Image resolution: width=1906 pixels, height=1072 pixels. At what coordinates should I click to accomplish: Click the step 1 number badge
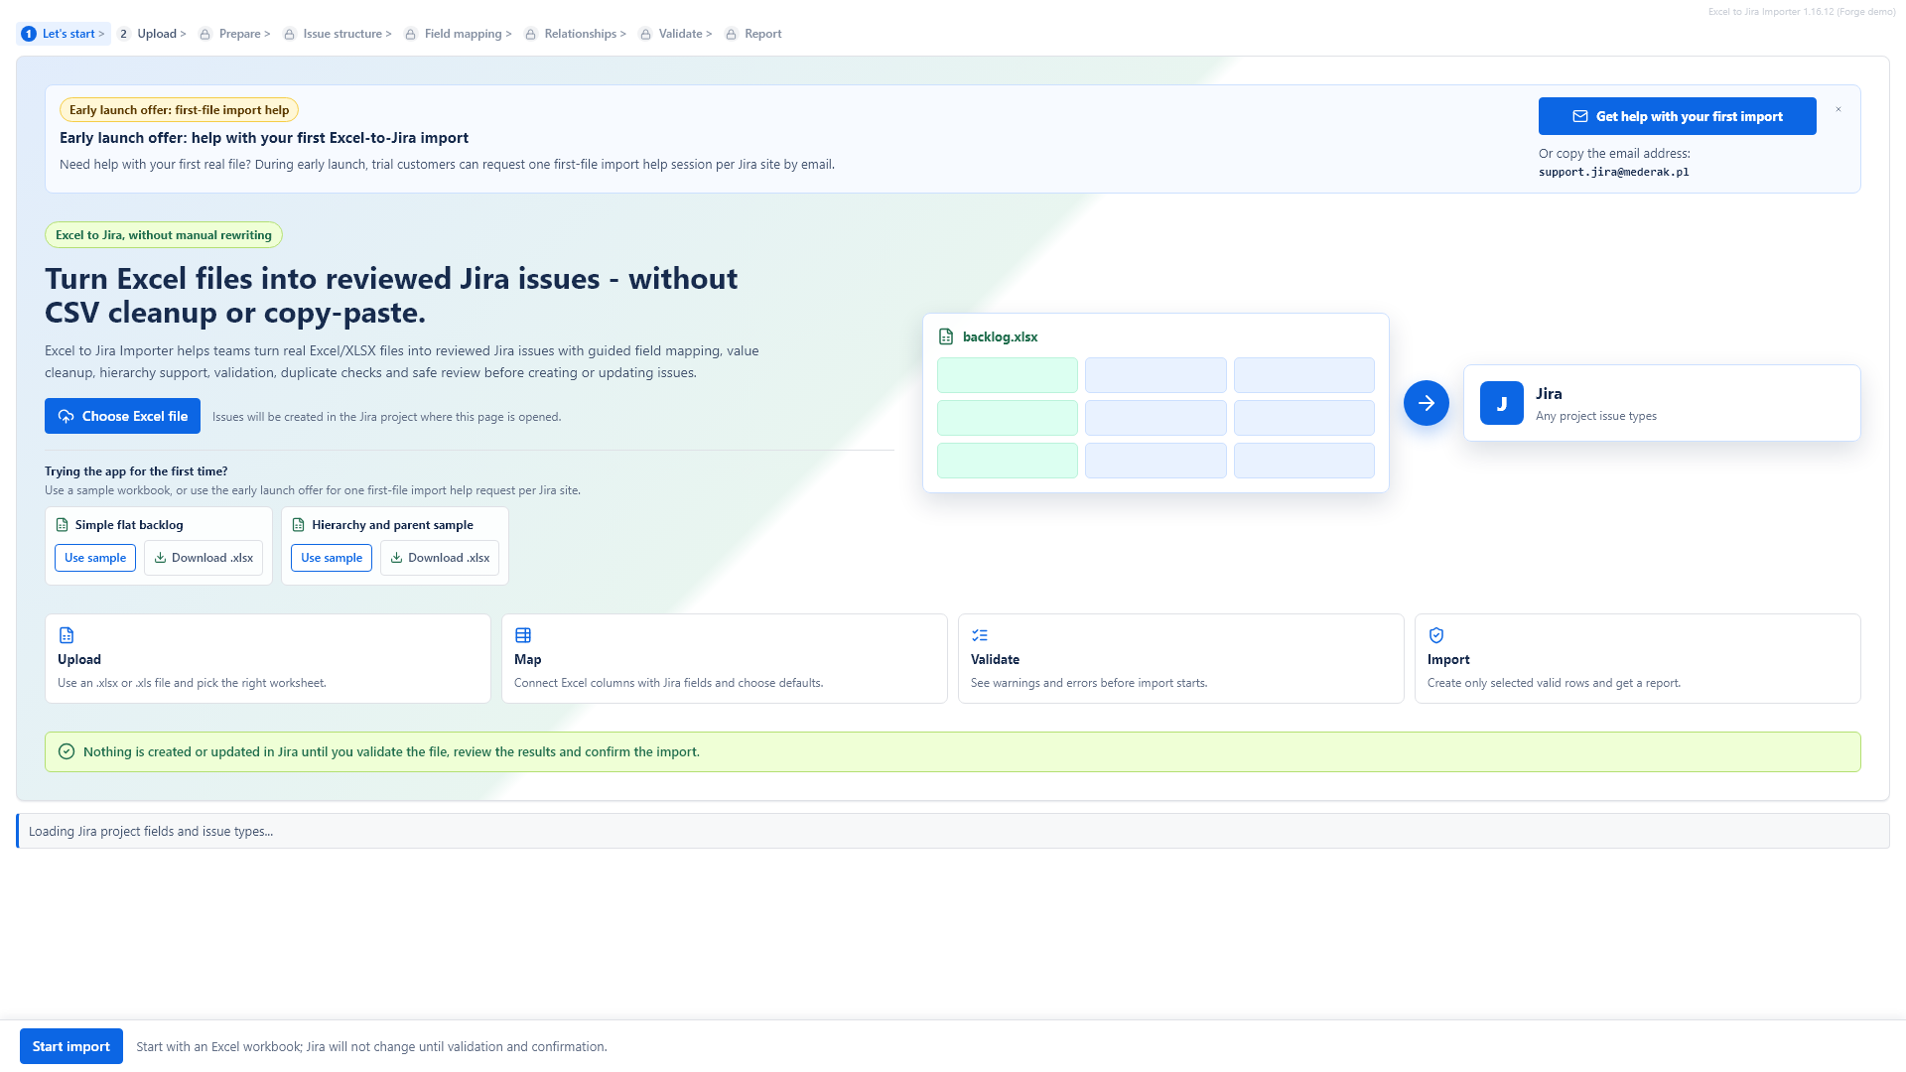[29, 34]
